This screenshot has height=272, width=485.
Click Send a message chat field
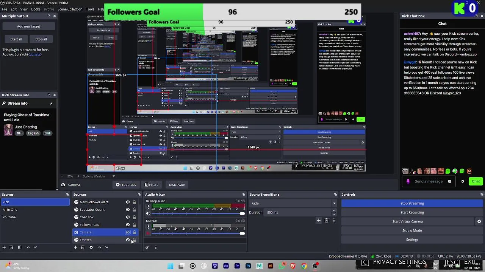tap(429, 181)
